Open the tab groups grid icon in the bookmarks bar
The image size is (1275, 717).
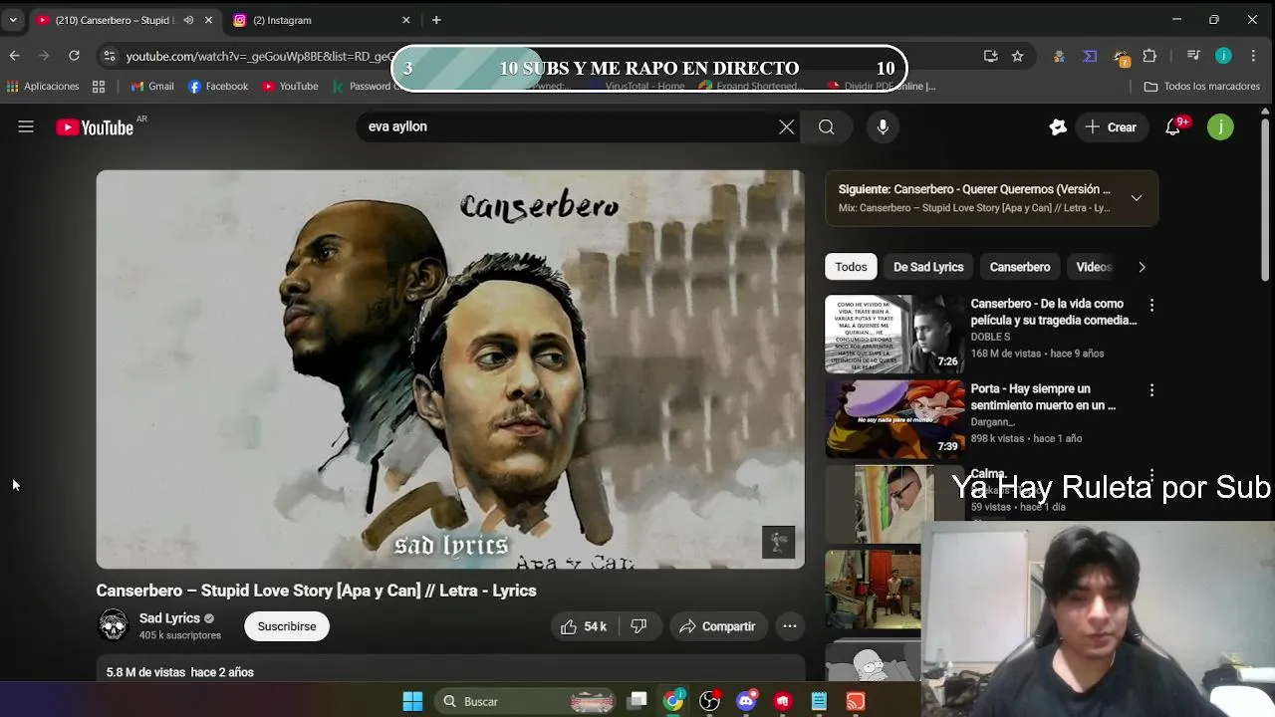coord(99,87)
